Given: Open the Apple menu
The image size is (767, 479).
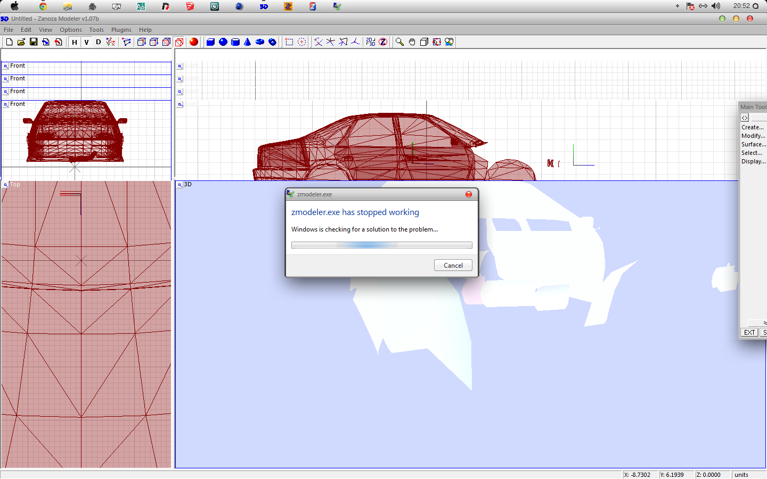Looking at the screenshot, I should [14, 6].
